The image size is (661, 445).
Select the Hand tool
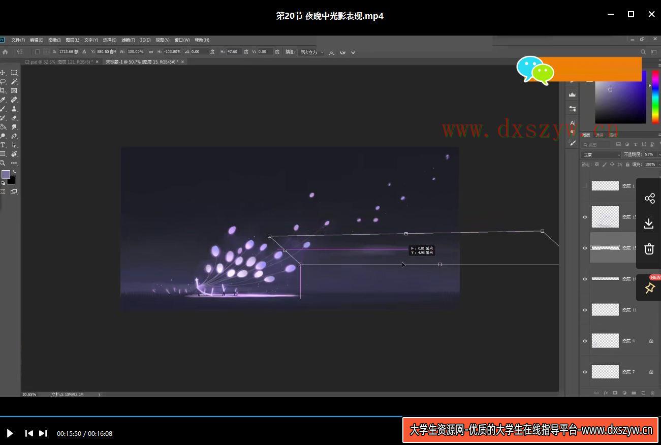tap(14, 154)
